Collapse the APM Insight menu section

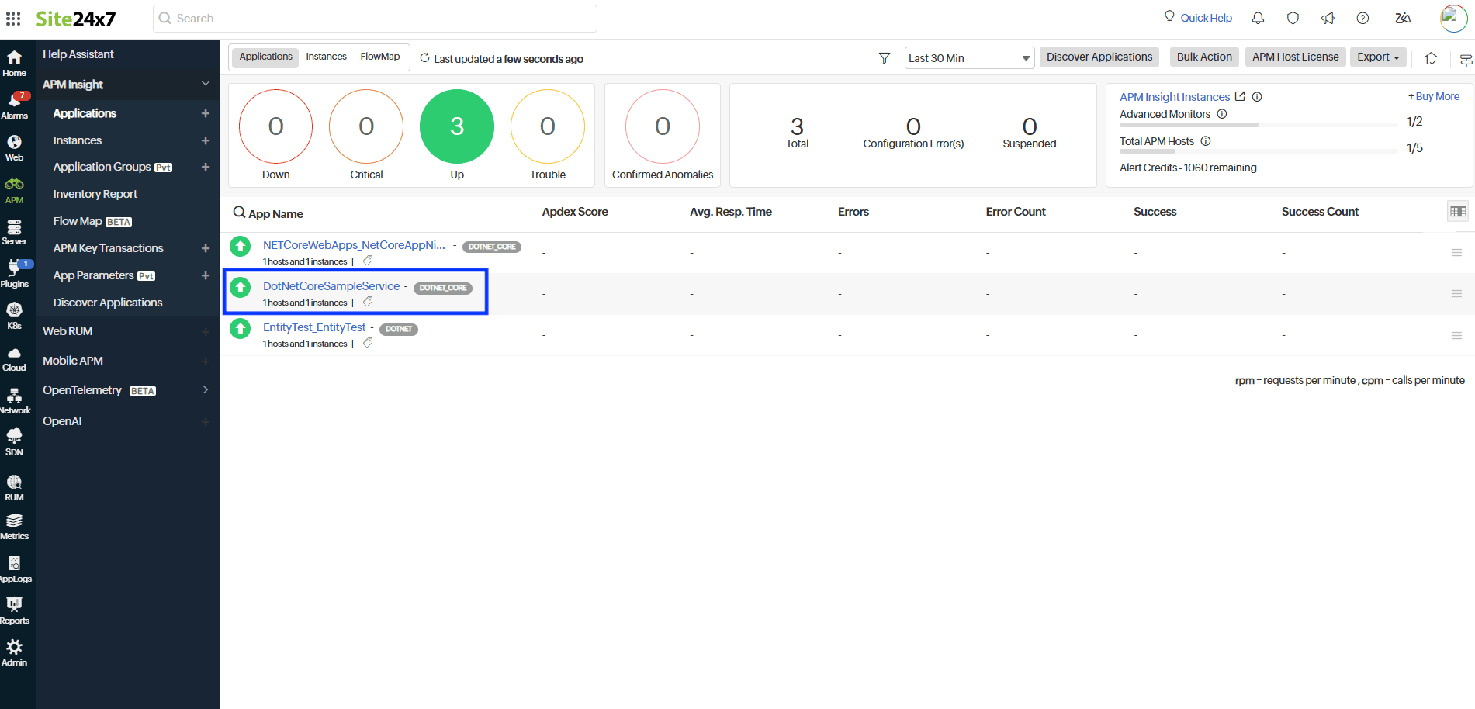pos(205,84)
